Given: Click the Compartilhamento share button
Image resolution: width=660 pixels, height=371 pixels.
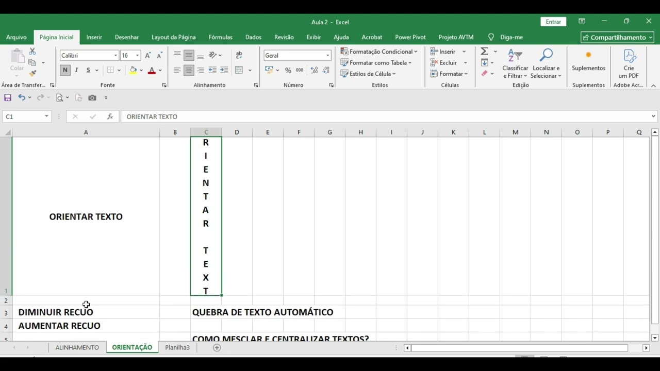Looking at the screenshot, I should (617, 37).
